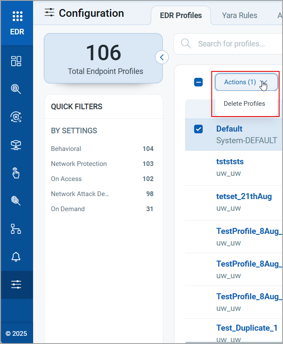Collapse the left filter panel arrow
This screenshot has height=344, width=283.
coord(162,57)
